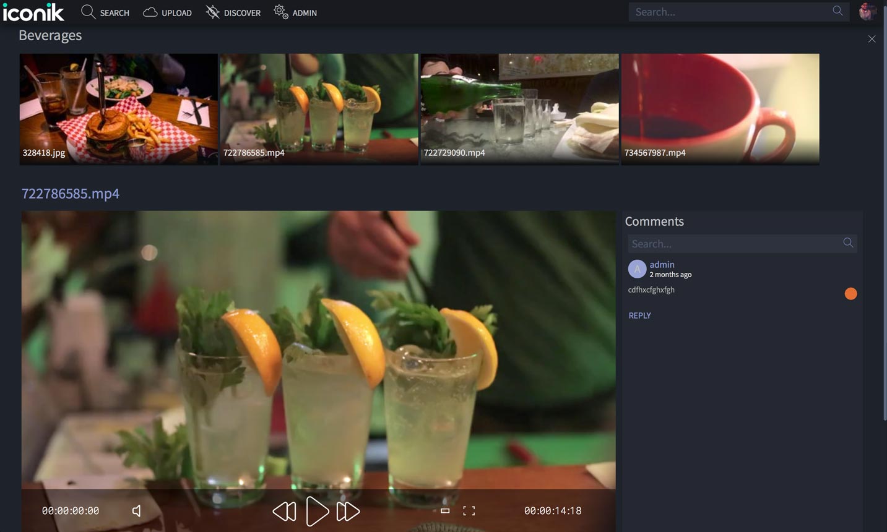Go to the Discover section

pos(233,12)
